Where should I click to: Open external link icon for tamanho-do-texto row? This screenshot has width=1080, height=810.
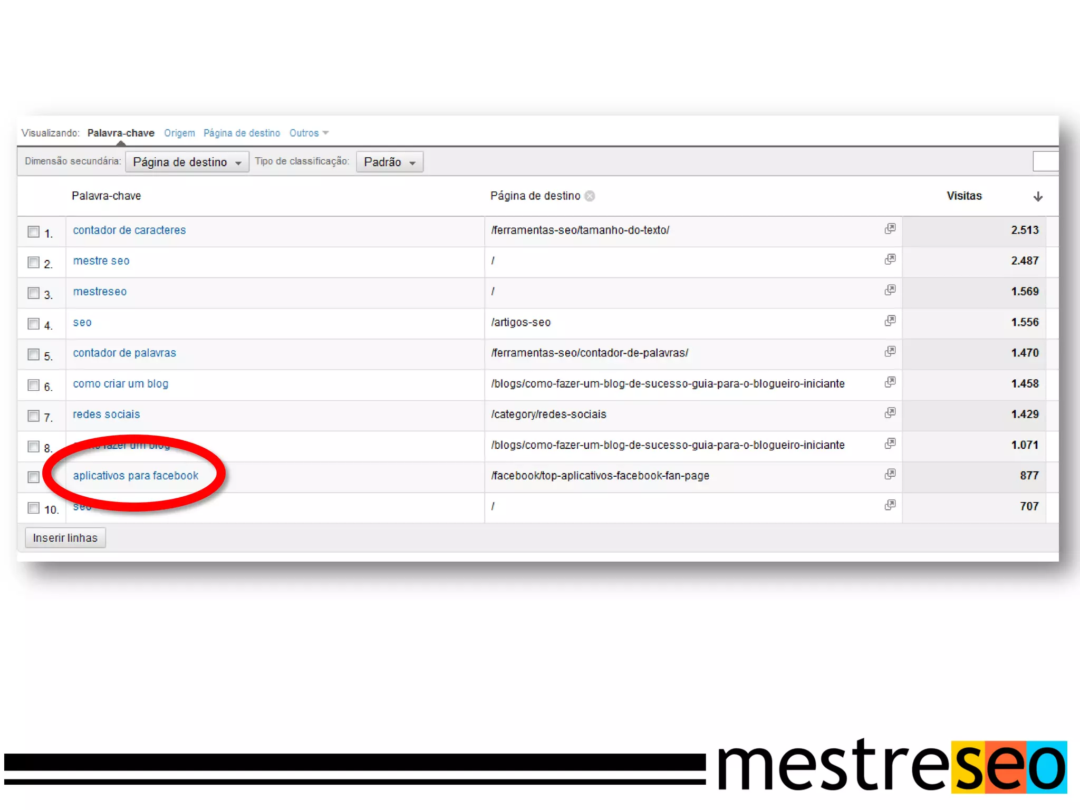coord(890,228)
